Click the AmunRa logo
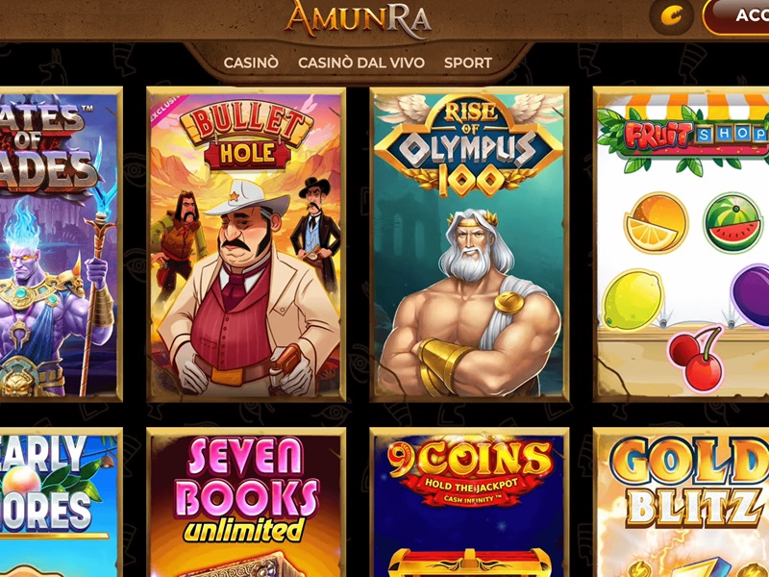769x577 pixels. pyautogui.click(x=358, y=19)
